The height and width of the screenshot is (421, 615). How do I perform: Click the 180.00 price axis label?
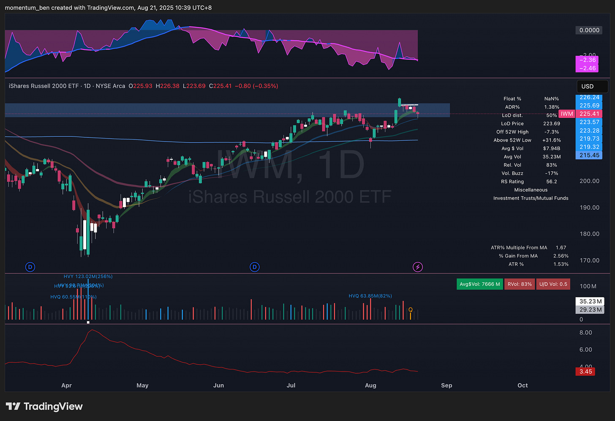click(589, 234)
